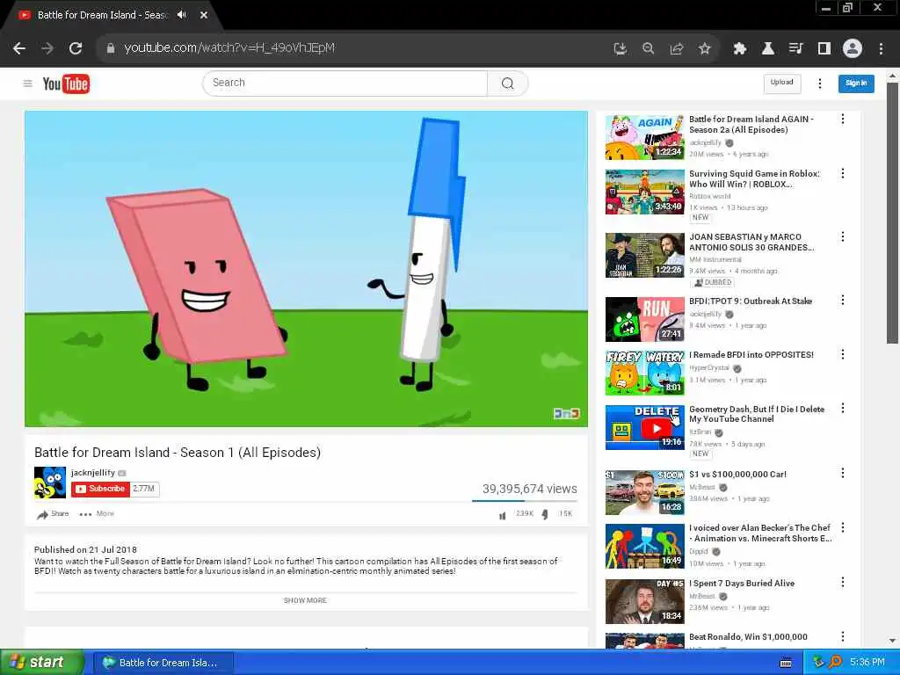Click the YouTube logo
900x675 pixels.
[x=66, y=83]
